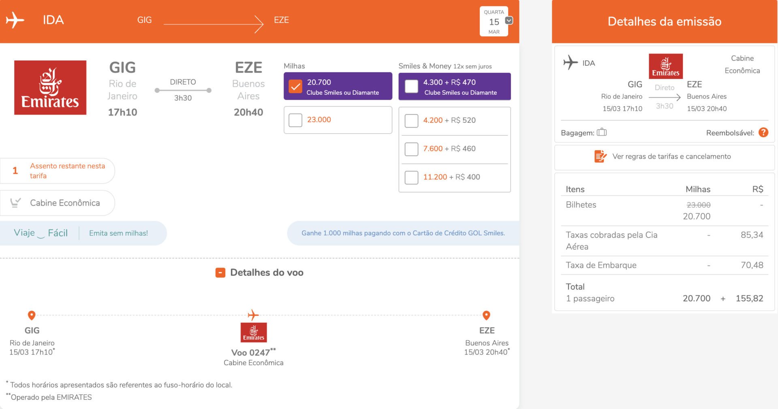
Task: Click the large Emirates airline logo
Action: (50, 87)
